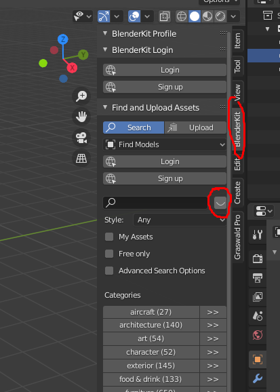Click Sign up under BlenderKit Login
This screenshot has height=392, width=280.
(165, 87)
